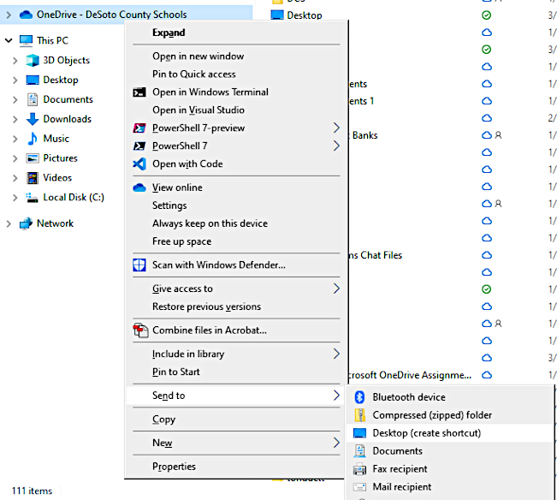Collapse the This PC tree node
Viewport: 557px width, 500px height.
point(9,40)
